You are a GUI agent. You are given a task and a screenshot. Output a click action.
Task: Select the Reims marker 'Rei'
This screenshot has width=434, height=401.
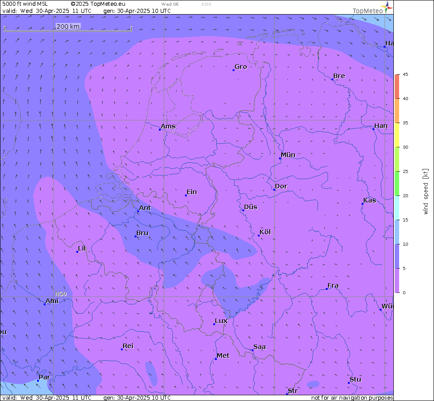pyautogui.click(x=122, y=349)
